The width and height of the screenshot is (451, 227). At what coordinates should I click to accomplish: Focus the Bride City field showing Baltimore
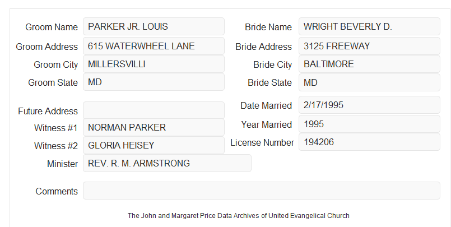369,64
